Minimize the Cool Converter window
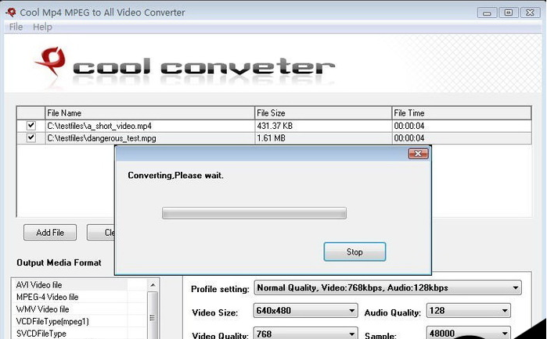This screenshot has height=339, width=547. [487, 12]
